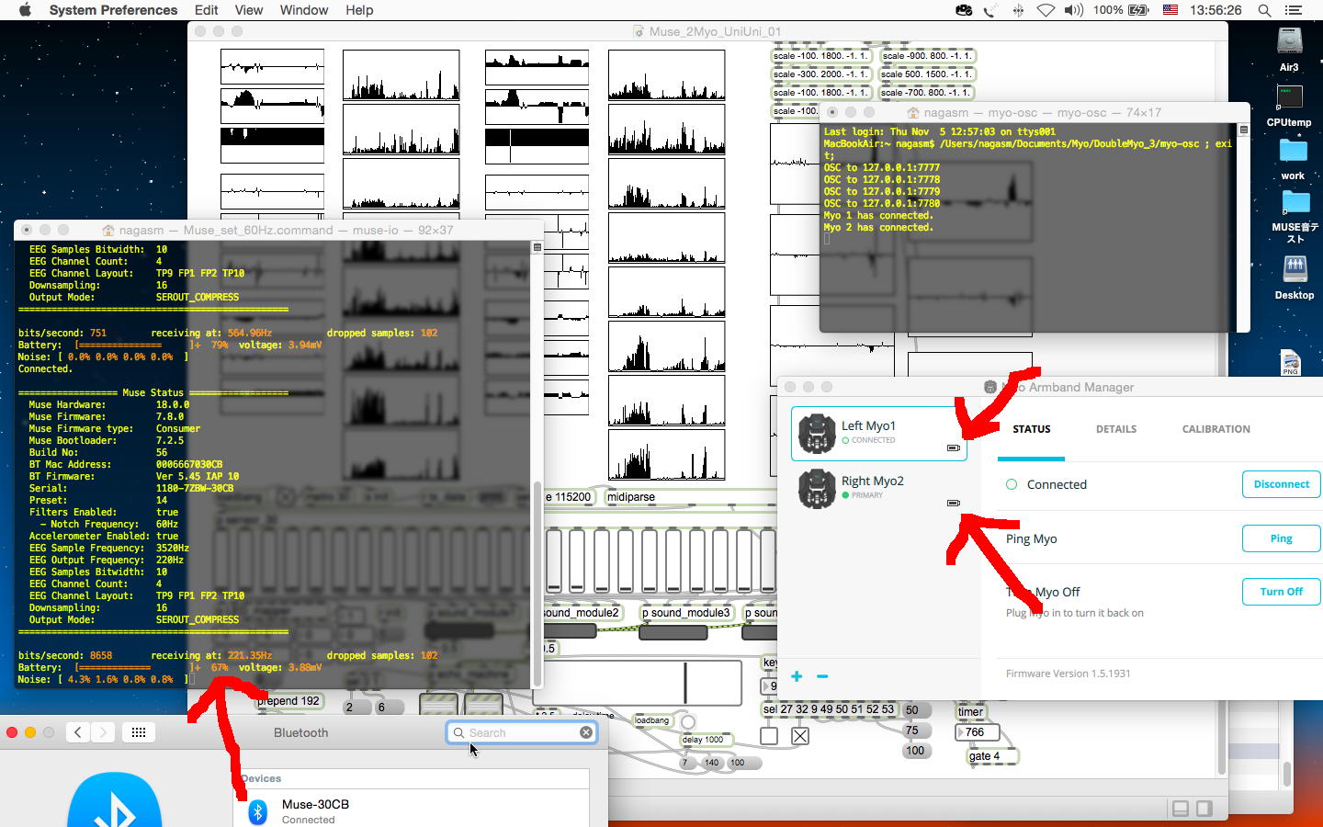Show all preferences with the grid icon
The width and height of the screenshot is (1323, 827).
139,732
